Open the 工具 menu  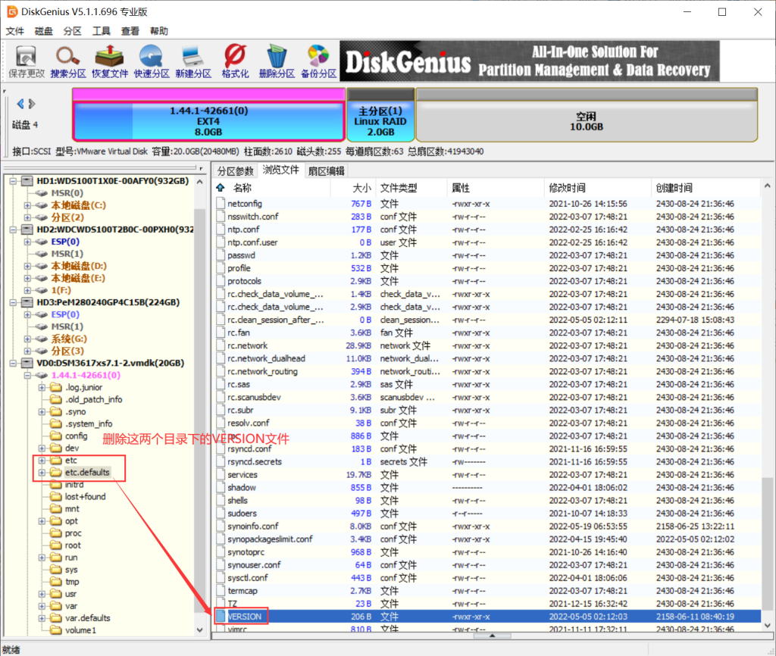(x=101, y=30)
